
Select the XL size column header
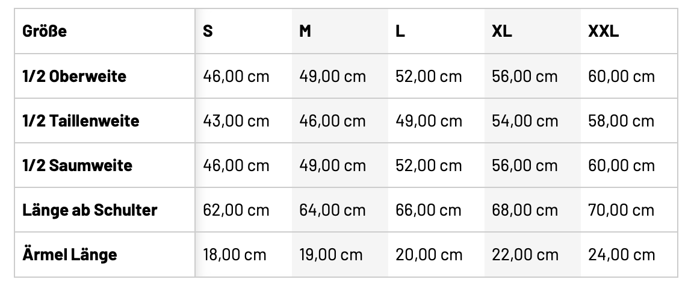(502, 31)
